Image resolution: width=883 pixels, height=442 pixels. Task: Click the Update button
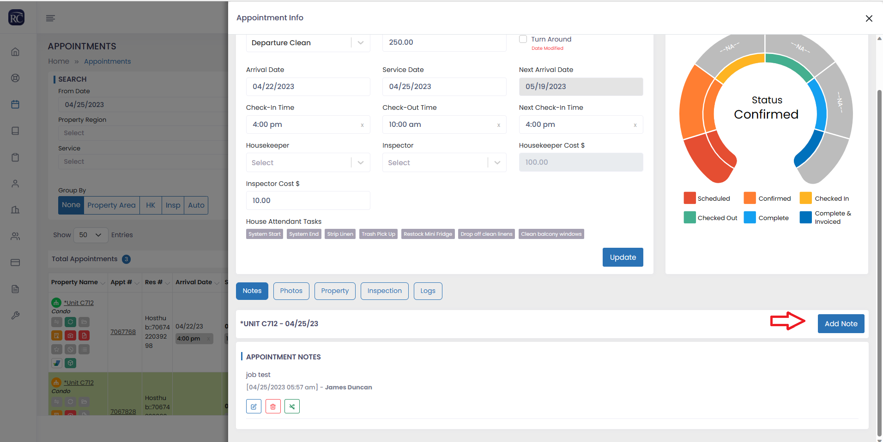point(623,257)
